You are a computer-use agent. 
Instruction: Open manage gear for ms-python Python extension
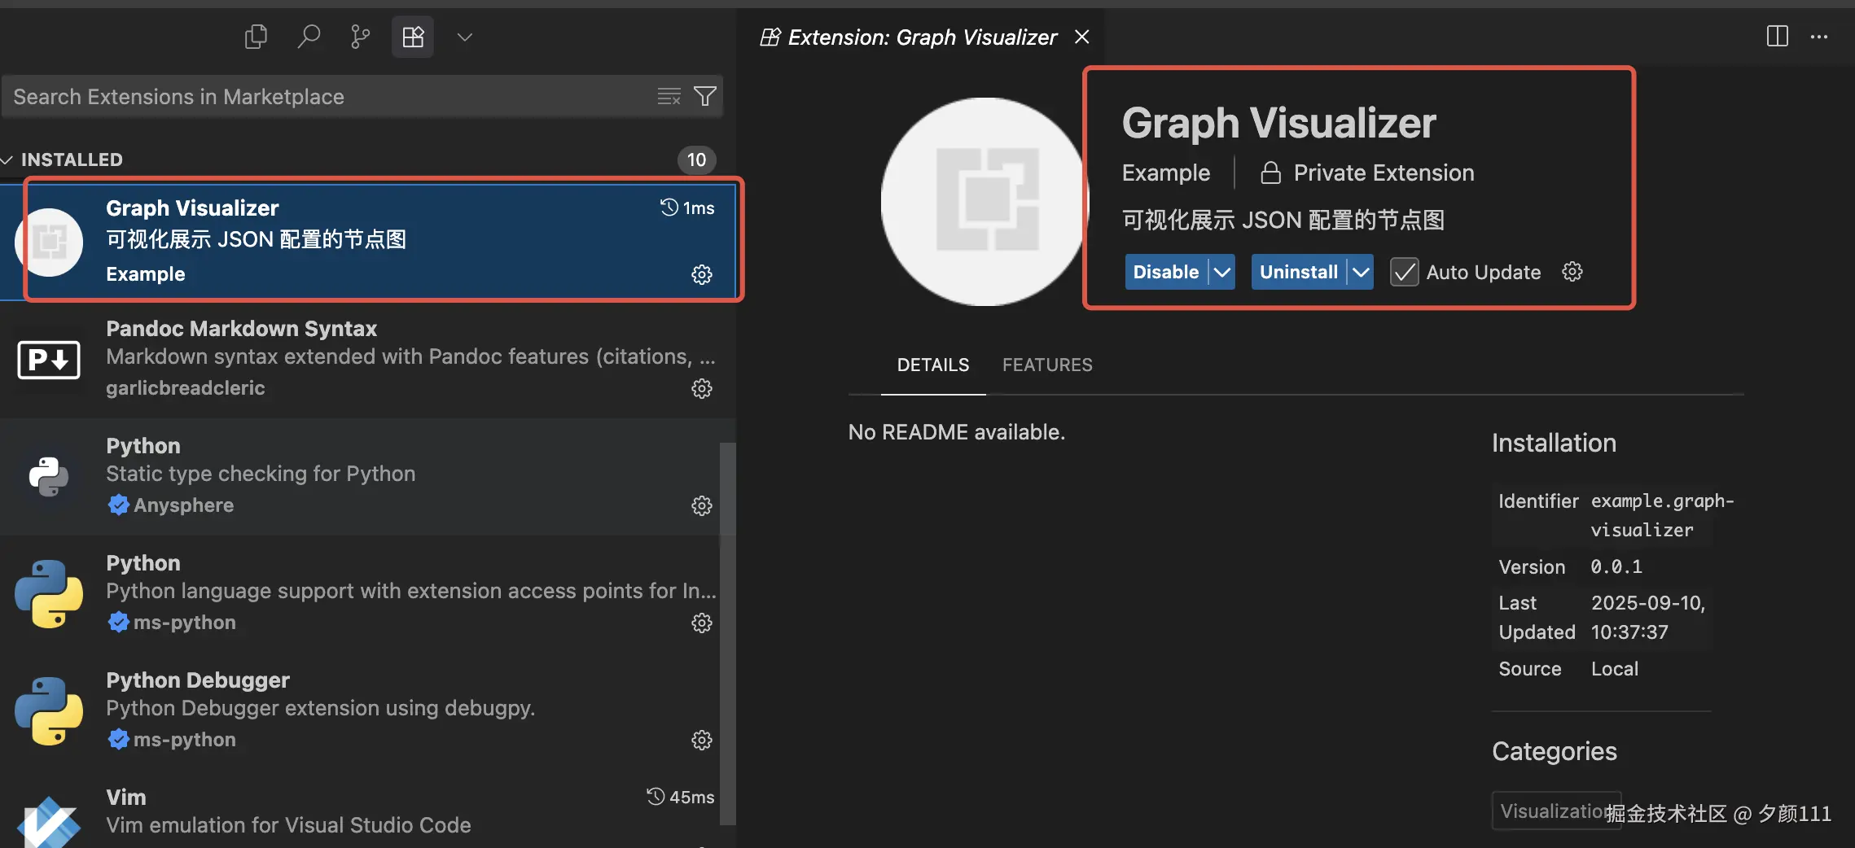point(702,623)
